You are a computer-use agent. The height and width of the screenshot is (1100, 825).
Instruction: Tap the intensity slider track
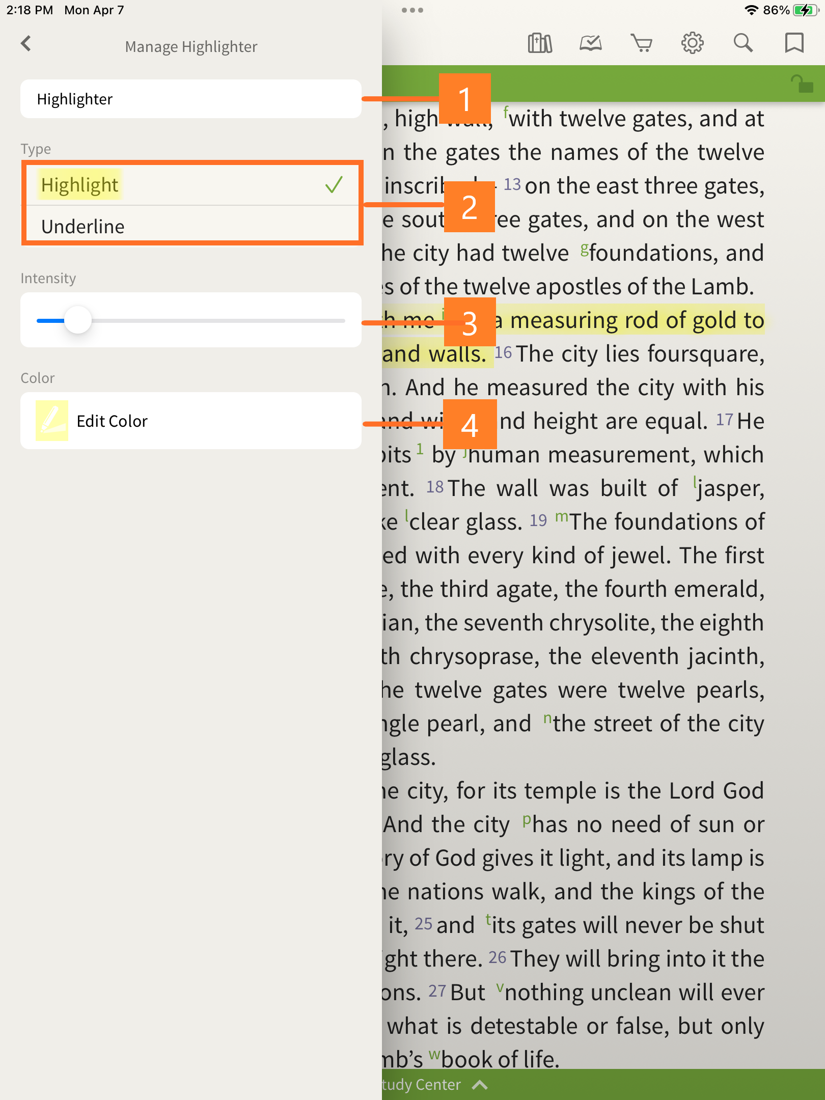[191, 320]
